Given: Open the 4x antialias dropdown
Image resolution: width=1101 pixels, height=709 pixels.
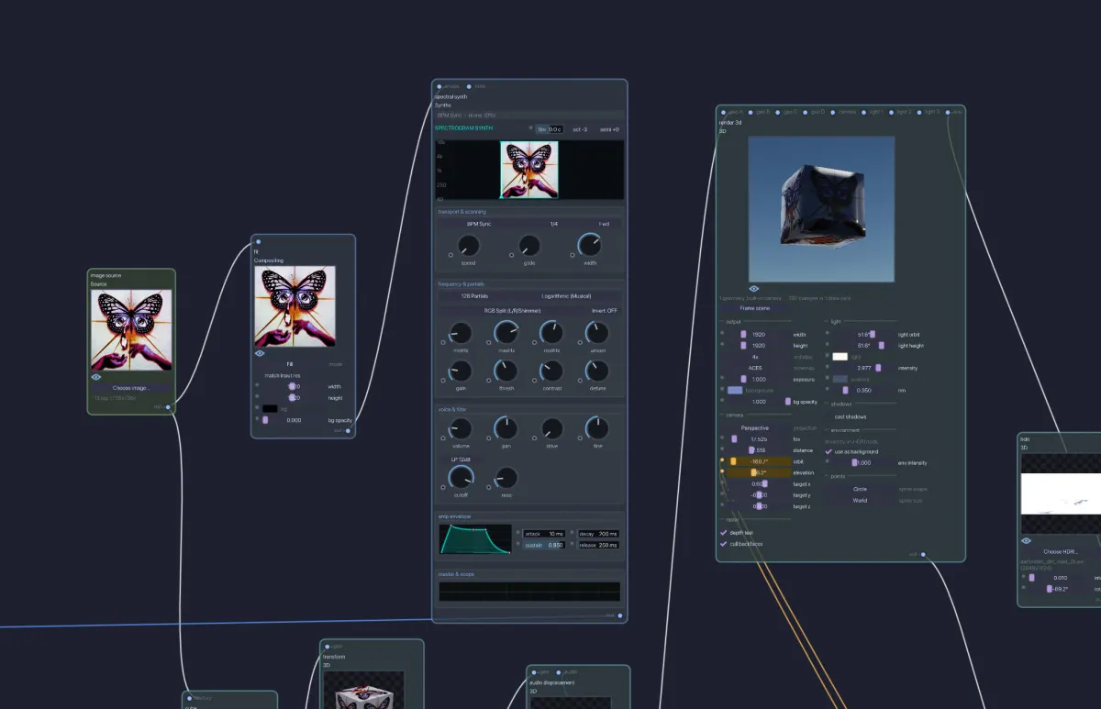Looking at the screenshot, I should tap(755, 357).
